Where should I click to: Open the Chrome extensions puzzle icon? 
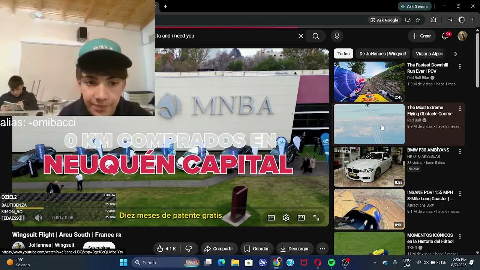(x=434, y=20)
